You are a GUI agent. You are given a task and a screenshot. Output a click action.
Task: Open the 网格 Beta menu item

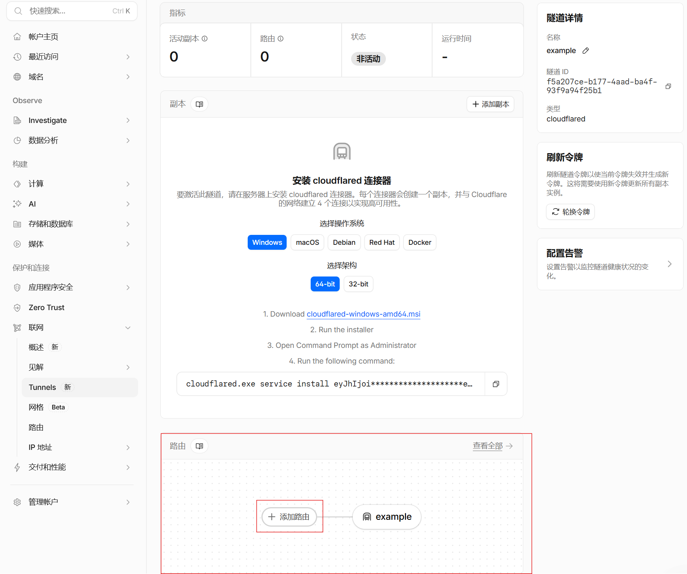[x=80, y=407]
